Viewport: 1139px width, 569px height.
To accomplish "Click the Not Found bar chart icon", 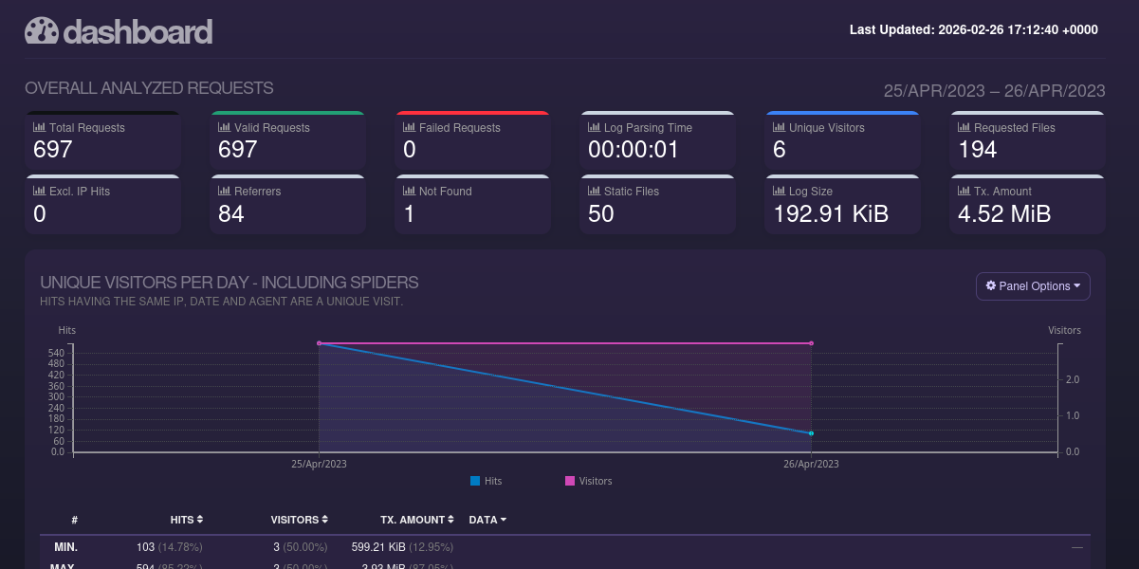I will pyautogui.click(x=409, y=191).
